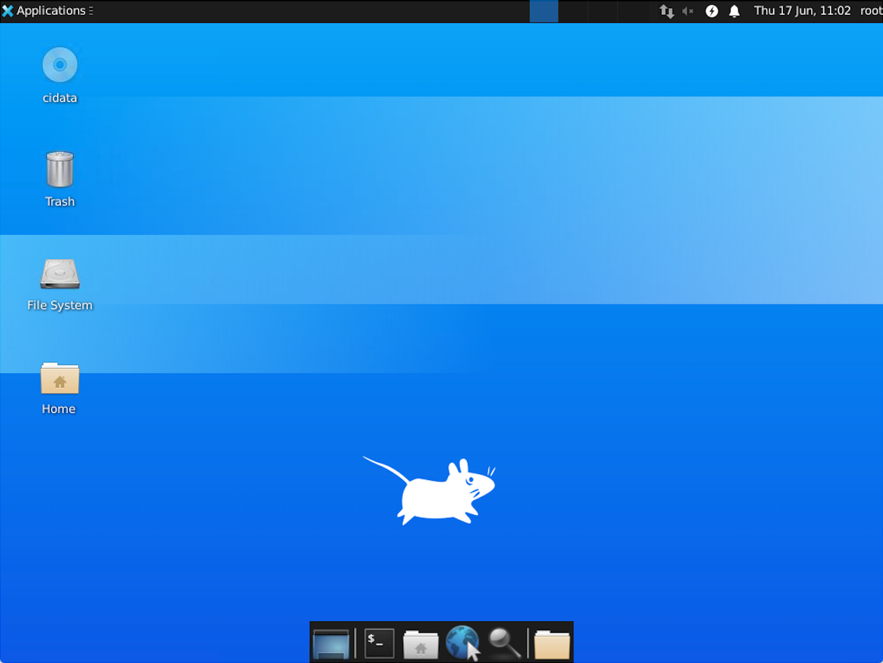Open the network transfer arrows menu

point(666,11)
